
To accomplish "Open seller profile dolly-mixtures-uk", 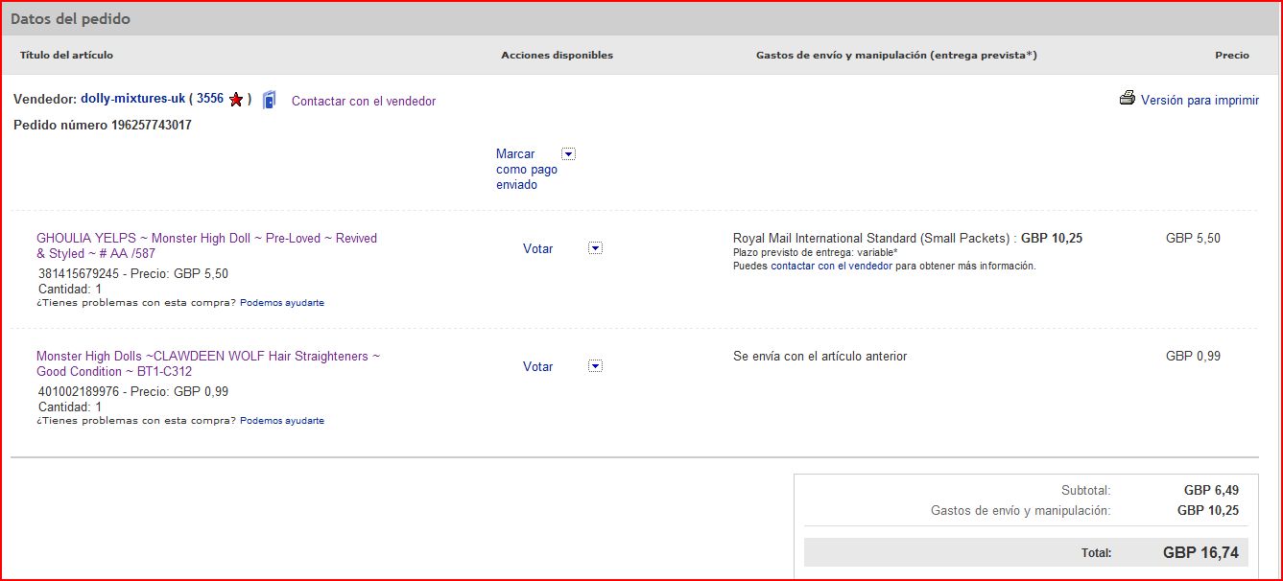I will 132,99.
